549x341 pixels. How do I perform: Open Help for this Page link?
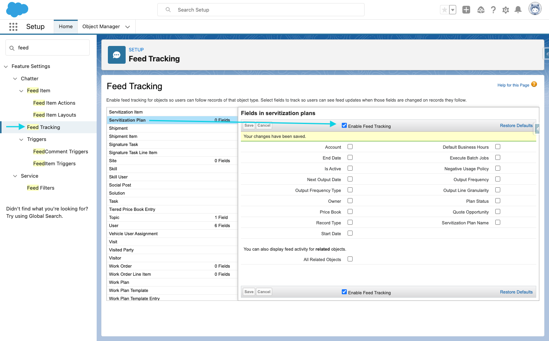click(x=513, y=85)
